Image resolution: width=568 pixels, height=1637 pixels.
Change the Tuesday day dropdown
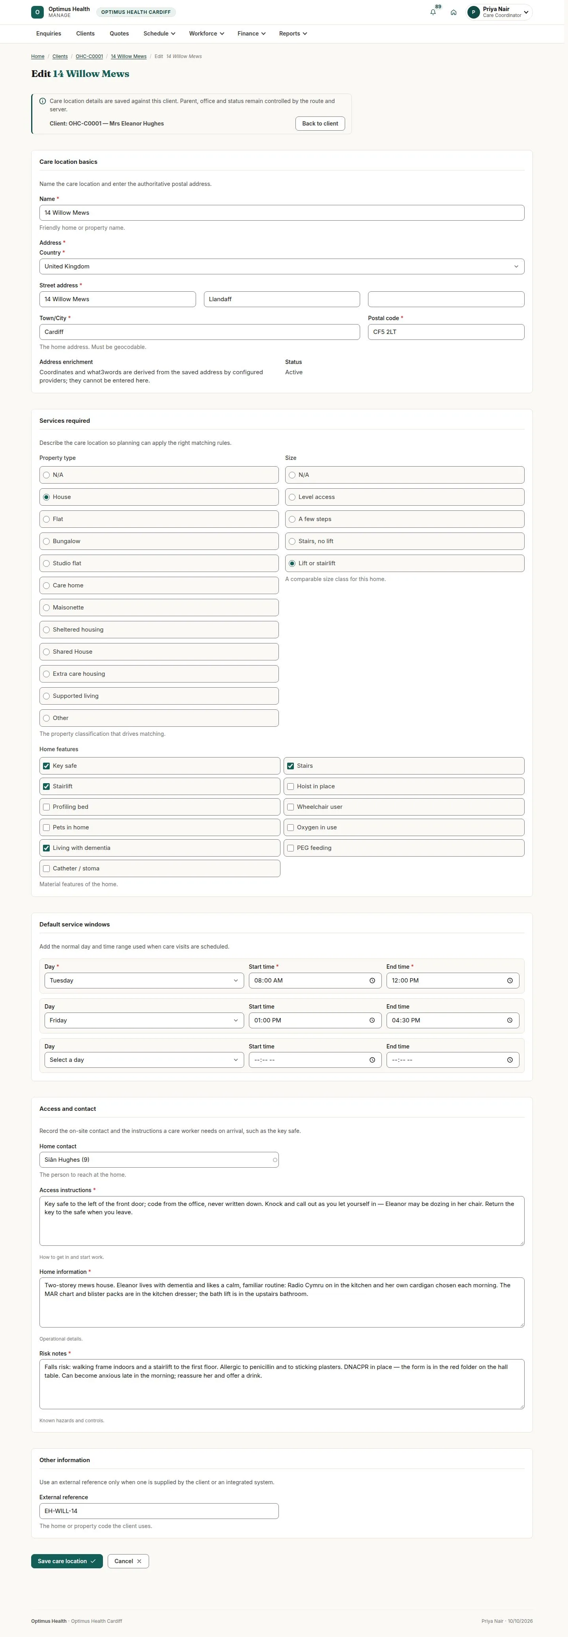[144, 981]
